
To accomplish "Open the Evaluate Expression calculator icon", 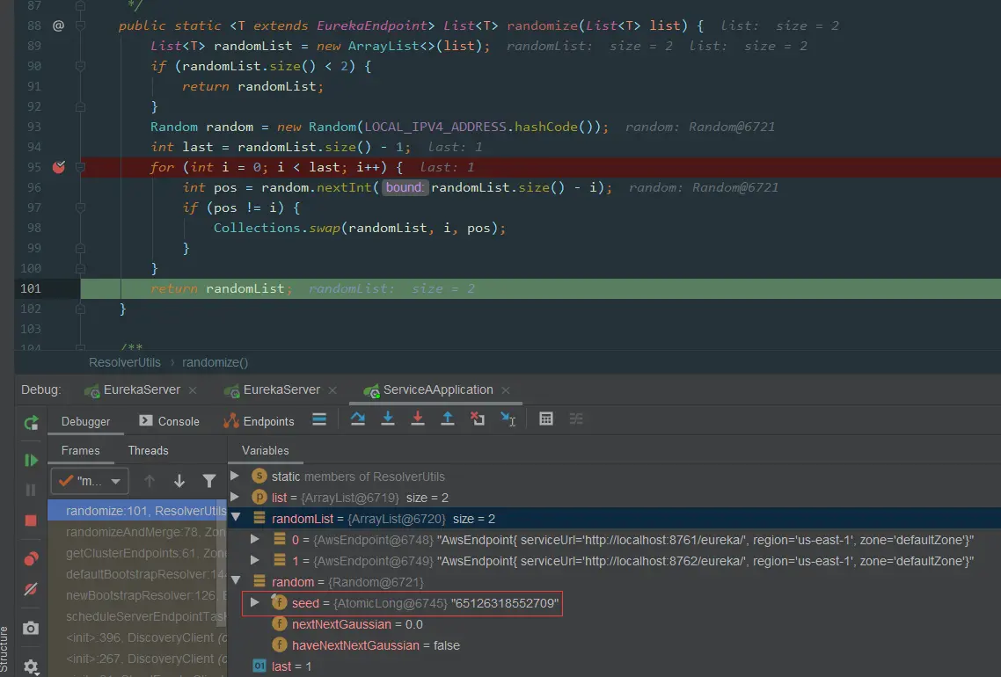I will point(546,419).
